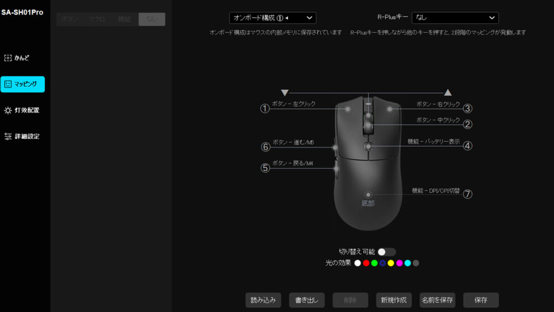Select circled number 6 forward/M5 button

point(265,147)
